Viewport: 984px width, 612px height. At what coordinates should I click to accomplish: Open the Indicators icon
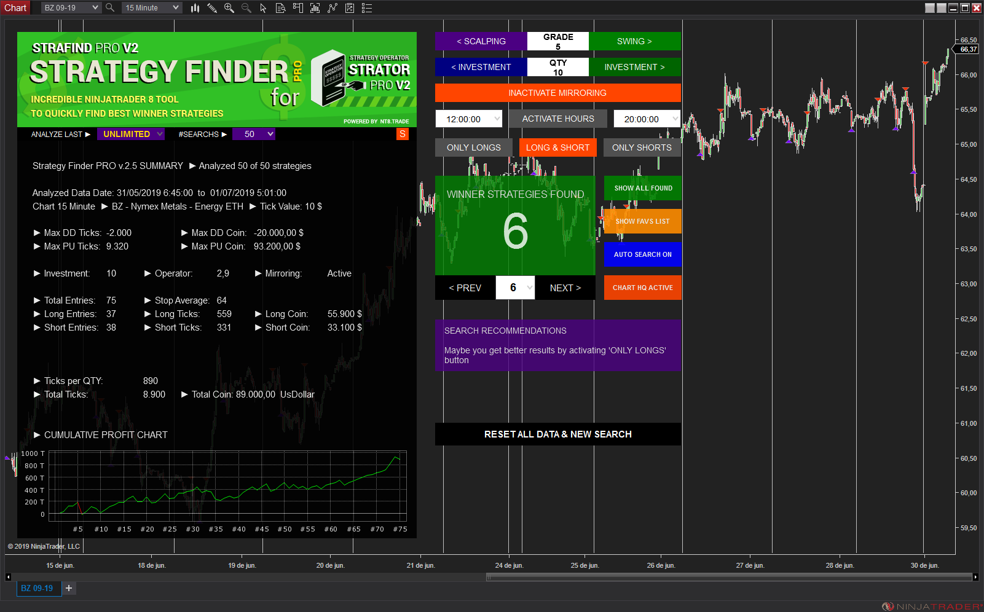tap(333, 8)
